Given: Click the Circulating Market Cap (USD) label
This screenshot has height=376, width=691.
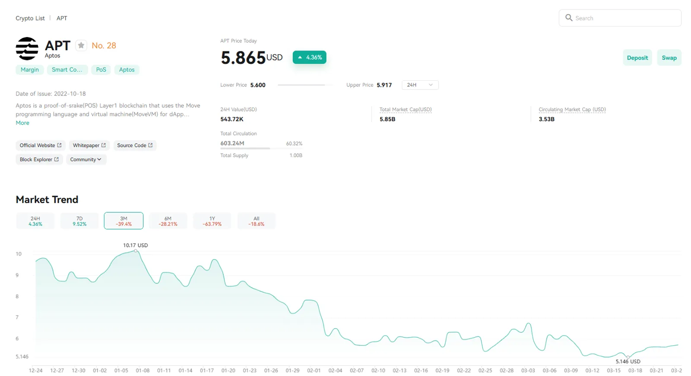Looking at the screenshot, I should coord(572,110).
